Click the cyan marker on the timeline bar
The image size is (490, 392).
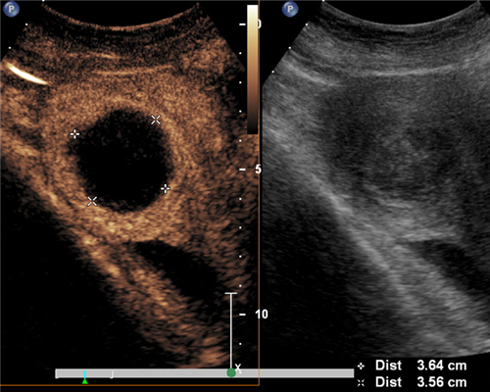[x=85, y=374]
